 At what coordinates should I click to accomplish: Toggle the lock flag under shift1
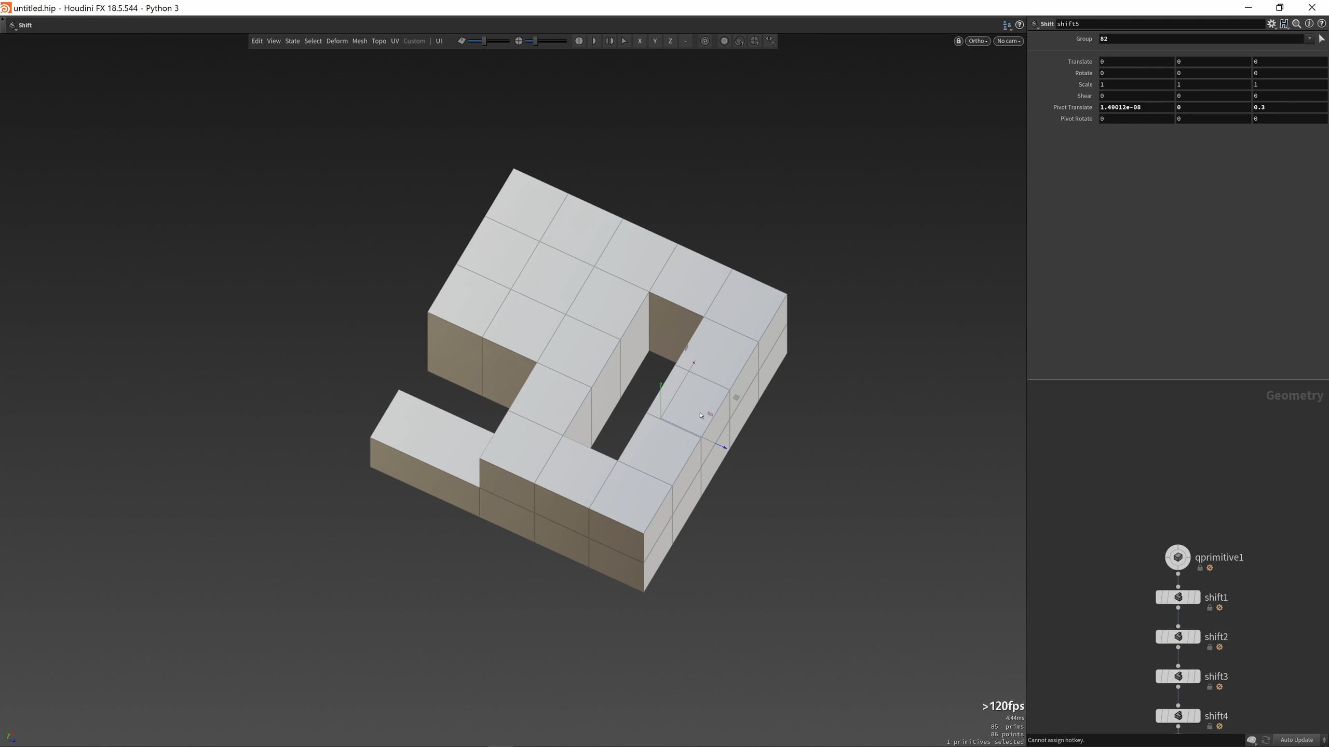(x=1210, y=608)
